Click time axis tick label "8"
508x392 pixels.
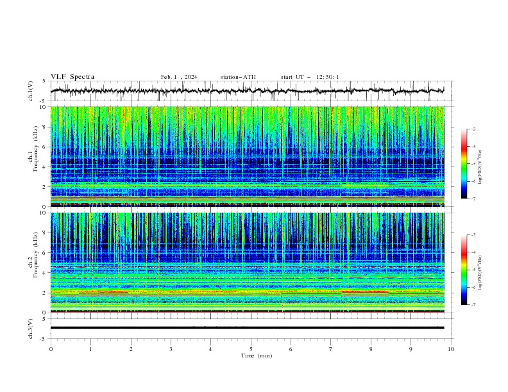point(371,349)
